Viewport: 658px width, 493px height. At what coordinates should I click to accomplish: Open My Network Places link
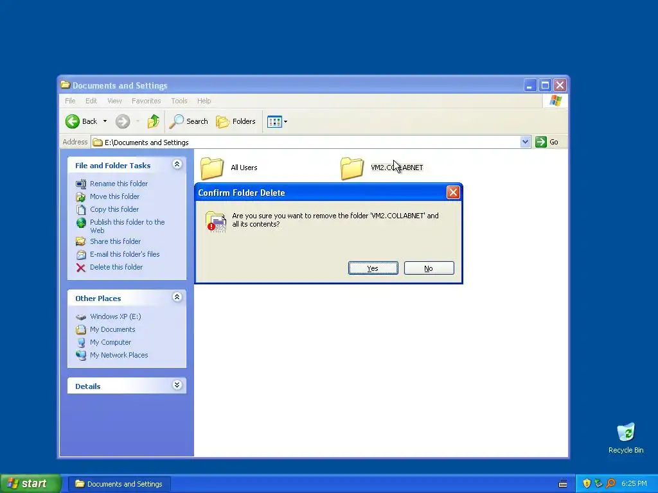point(119,355)
